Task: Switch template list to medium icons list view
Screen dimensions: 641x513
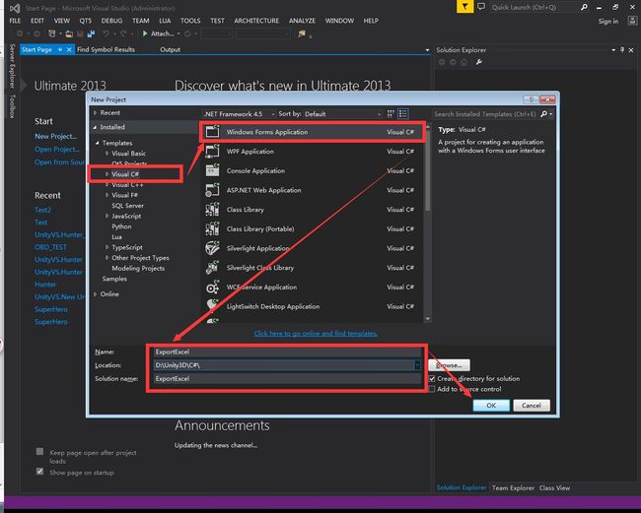Action: click(403, 114)
